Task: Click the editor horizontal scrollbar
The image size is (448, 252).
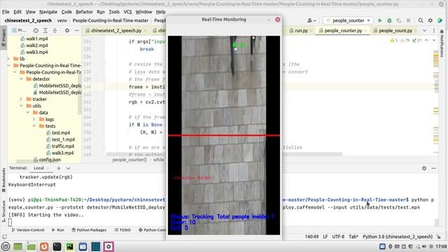Action: 224,154
